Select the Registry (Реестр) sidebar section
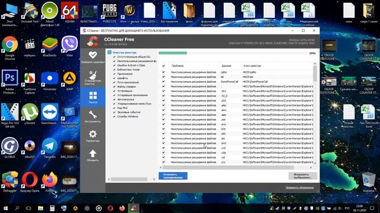The image size is (380, 213). point(93,97)
